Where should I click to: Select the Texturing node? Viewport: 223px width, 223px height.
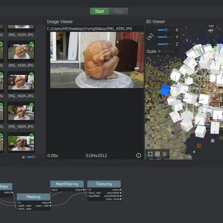(x=104, y=184)
